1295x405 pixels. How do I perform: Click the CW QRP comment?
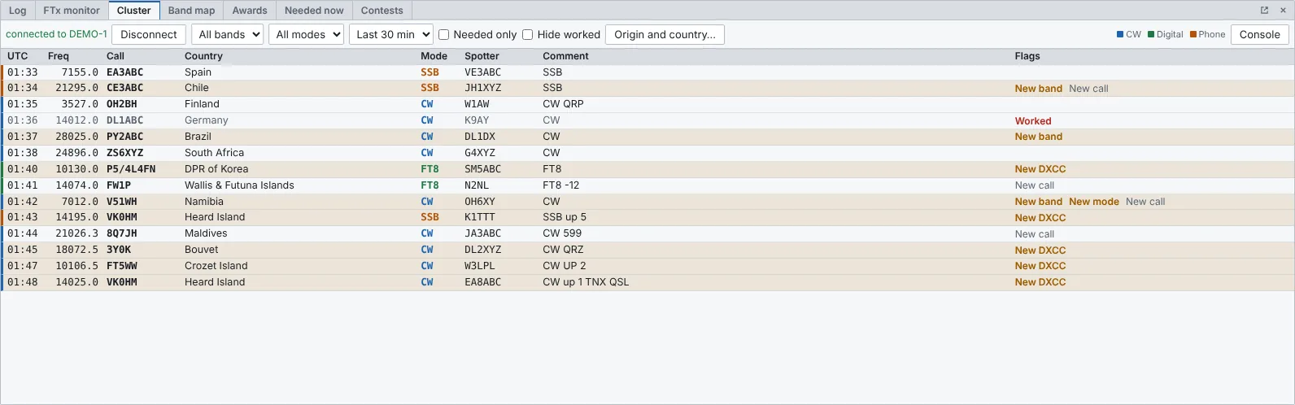[x=563, y=104]
